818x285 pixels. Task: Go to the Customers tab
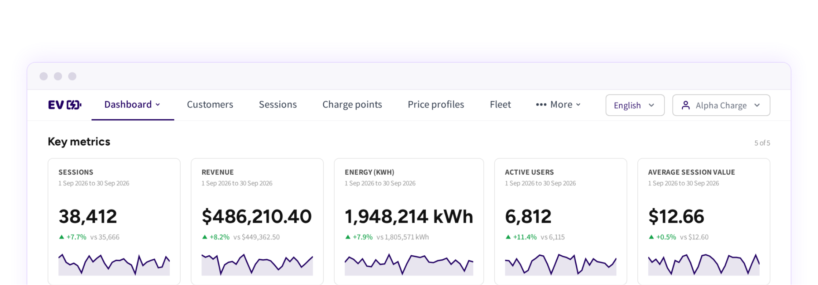[210, 105]
